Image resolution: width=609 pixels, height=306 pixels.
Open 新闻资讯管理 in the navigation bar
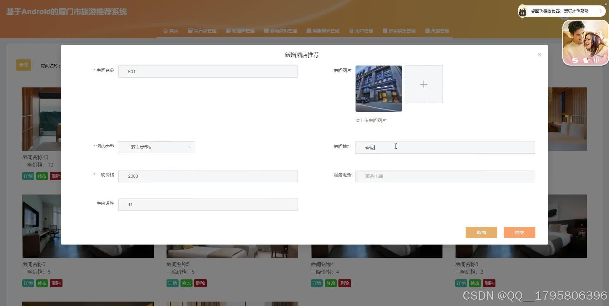click(280, 31)
